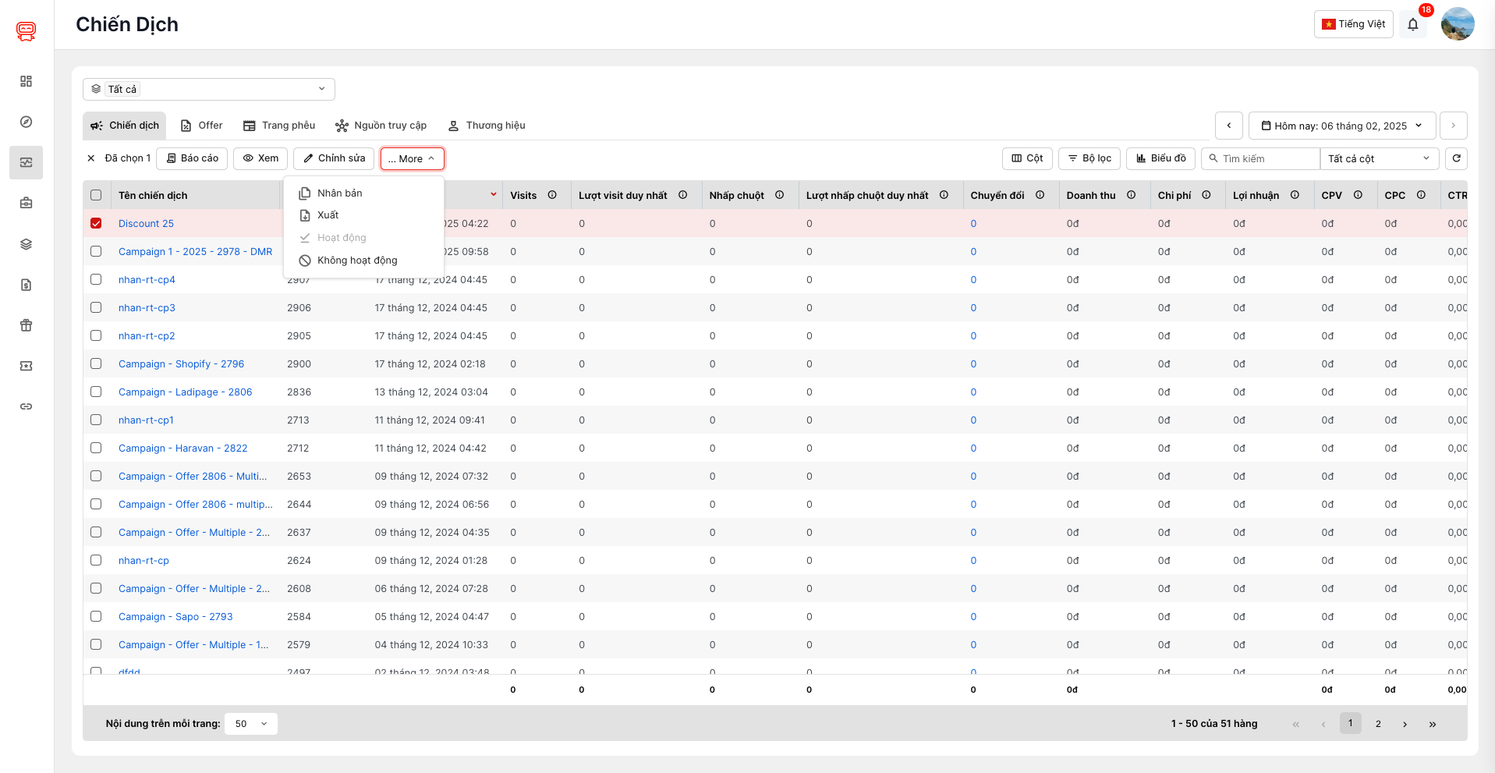Open the 'Tất cả cột' column dropdown
The height and width of the screenshot is (773, 1495).
click(1379, 158)
